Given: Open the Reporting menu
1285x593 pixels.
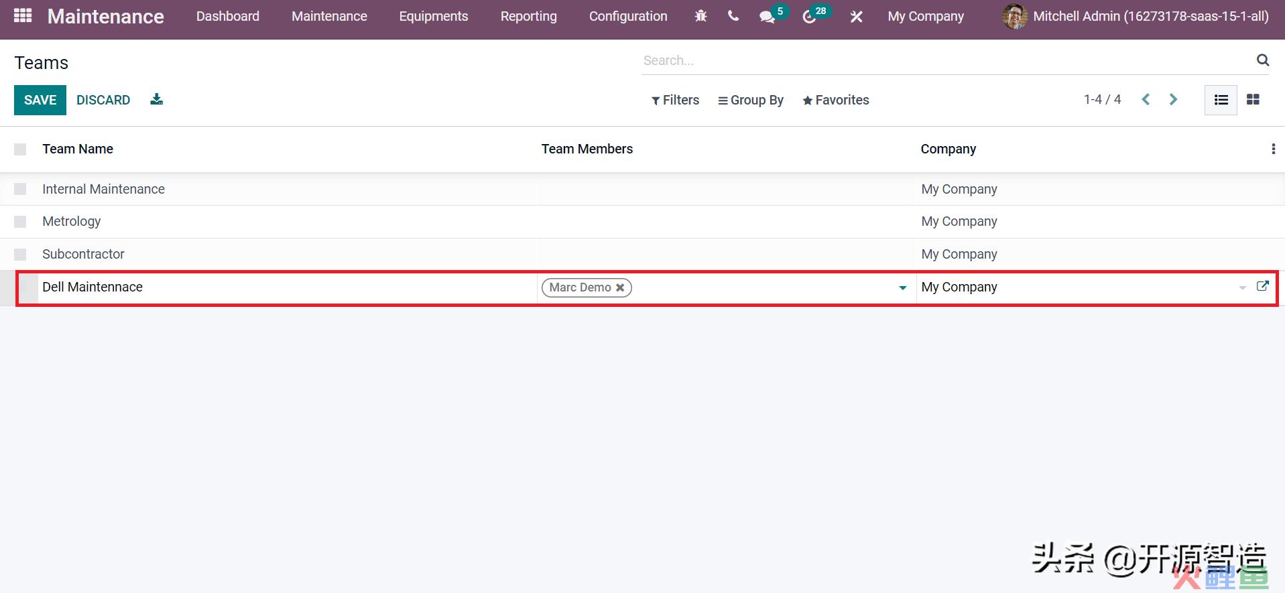Looking at the screenshot, I should click(529, 16).
